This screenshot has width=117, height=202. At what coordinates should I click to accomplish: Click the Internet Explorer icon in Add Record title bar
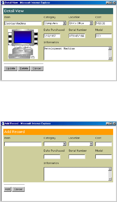(3, 124)
